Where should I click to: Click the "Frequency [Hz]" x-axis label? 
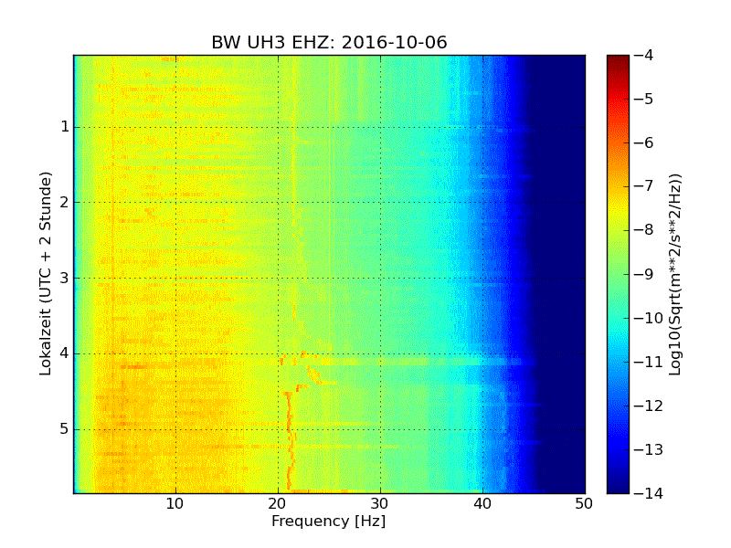pos(329,521)
